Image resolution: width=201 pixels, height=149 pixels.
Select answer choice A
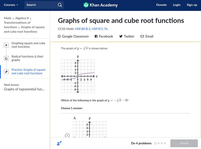(67, 136)
